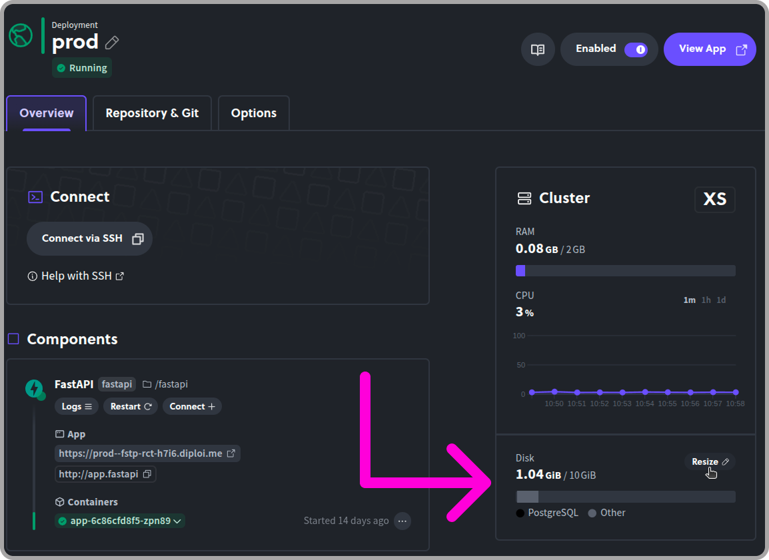Open documentation via the book icon
This screenshot has height=560, width=769.
coord(538,49)
